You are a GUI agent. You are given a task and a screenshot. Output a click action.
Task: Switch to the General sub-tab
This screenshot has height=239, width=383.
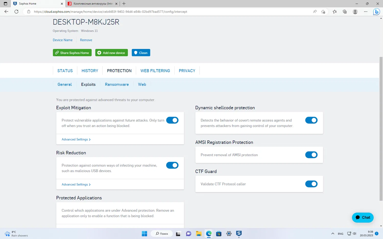point(65,84)
